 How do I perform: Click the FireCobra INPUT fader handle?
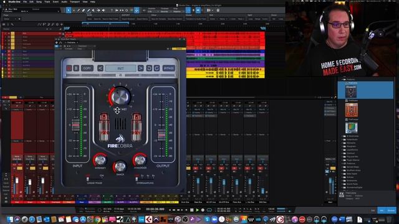[x=75, y=125]
